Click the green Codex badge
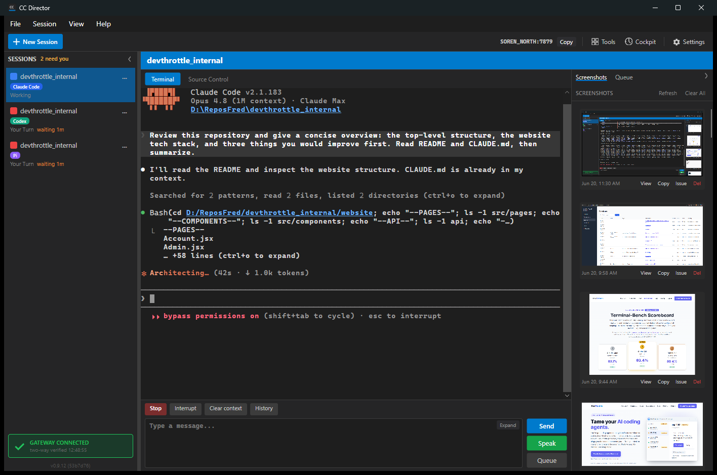 pos(20,121)
